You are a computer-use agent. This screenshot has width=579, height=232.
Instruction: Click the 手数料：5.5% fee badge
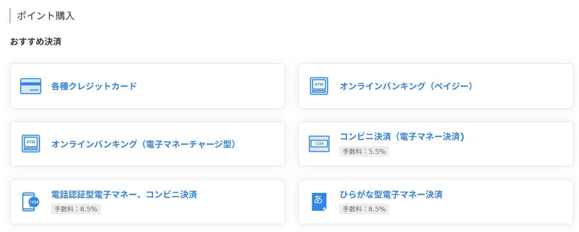(364, 151)
